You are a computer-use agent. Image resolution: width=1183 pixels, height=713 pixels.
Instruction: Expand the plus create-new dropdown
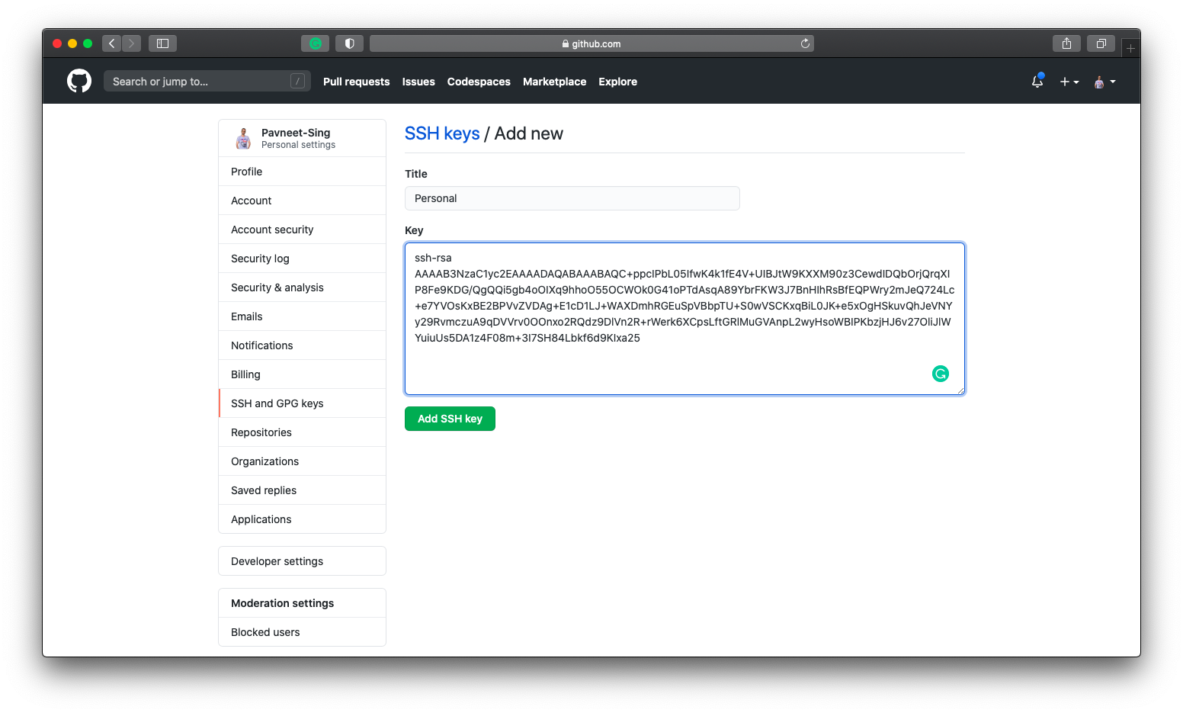point(1069,82)
